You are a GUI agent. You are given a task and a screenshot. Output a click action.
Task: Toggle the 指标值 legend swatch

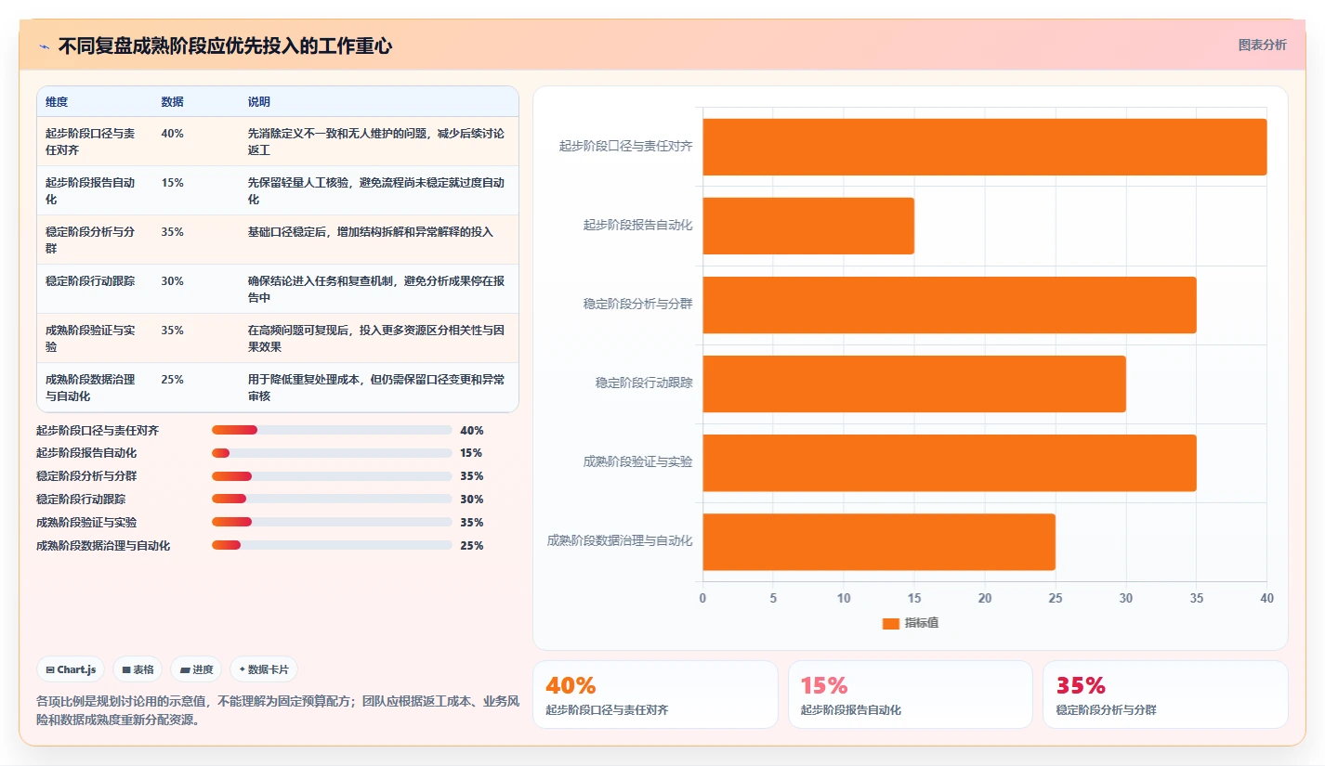(890, 624)
